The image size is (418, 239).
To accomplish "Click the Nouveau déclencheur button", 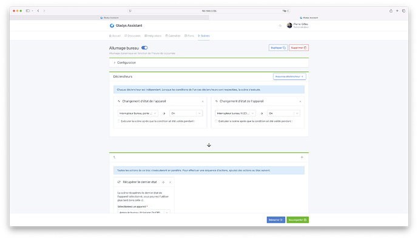I will click(x=289, y=76).
